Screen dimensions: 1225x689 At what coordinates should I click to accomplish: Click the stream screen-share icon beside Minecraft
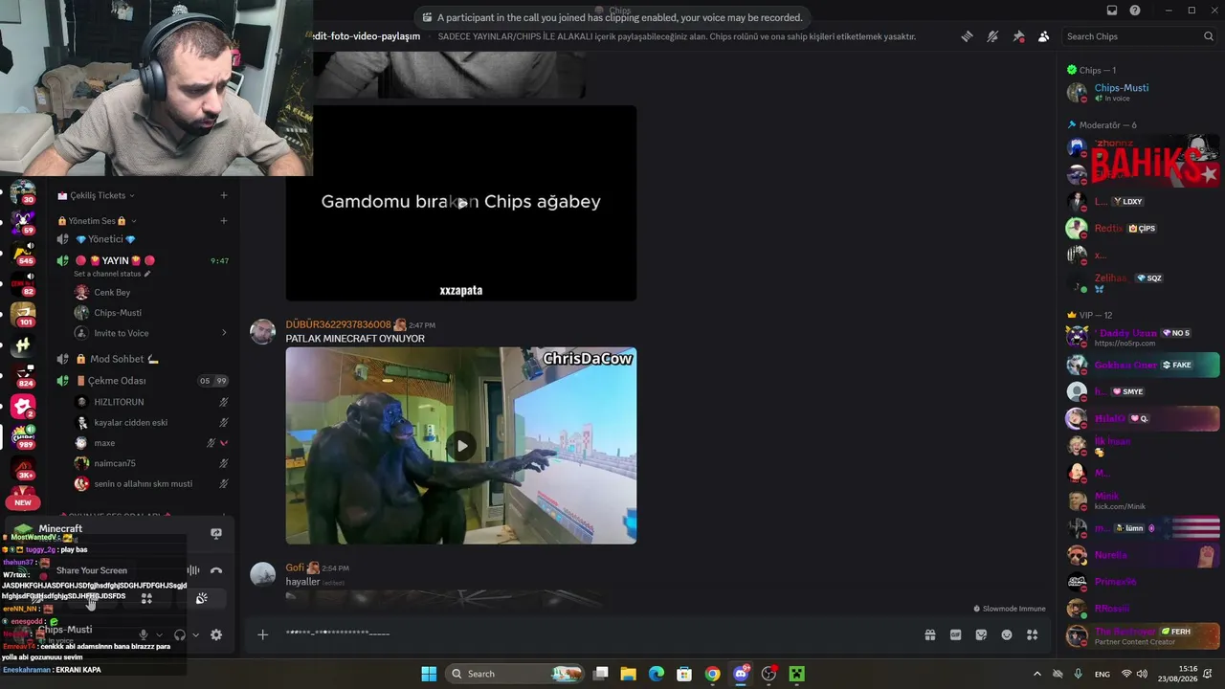coord(216,534)
